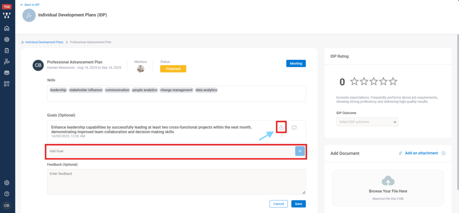Rate IDP with the second star
459x213 pixels.
[364, 81]
